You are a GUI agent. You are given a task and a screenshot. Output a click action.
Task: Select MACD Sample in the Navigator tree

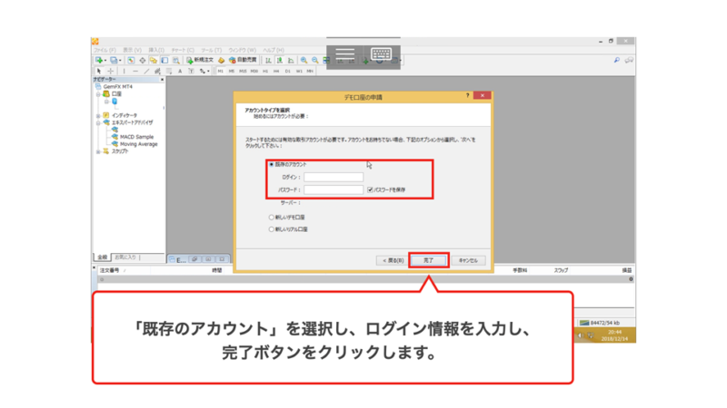[x=136, y=137]
